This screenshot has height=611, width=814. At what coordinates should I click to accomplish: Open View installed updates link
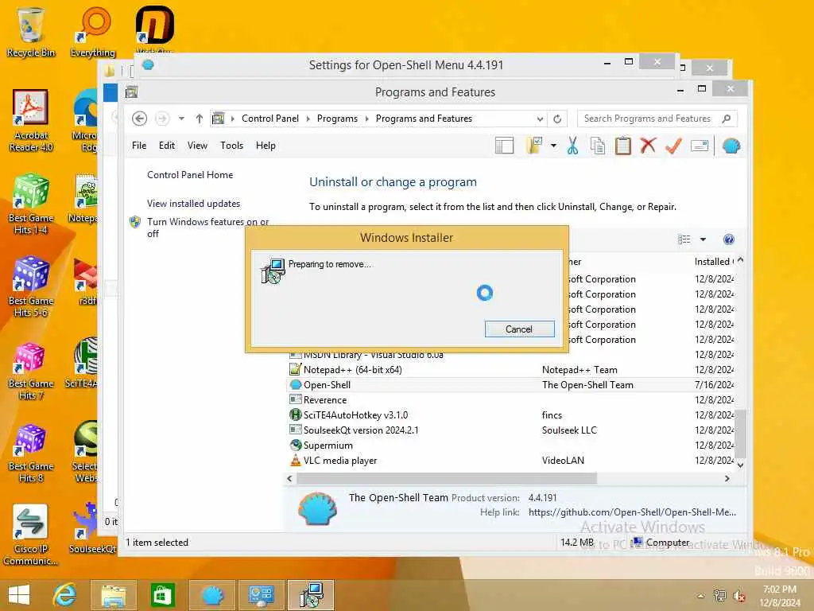pyautogui.click(x=193, y=204)
